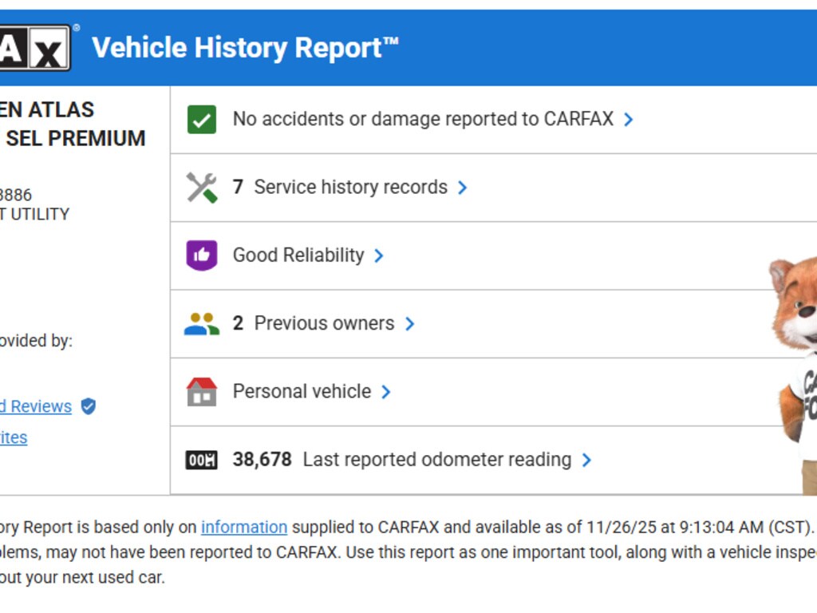Click the wrench service history icon
817x613 pixels.
point(202,188)
